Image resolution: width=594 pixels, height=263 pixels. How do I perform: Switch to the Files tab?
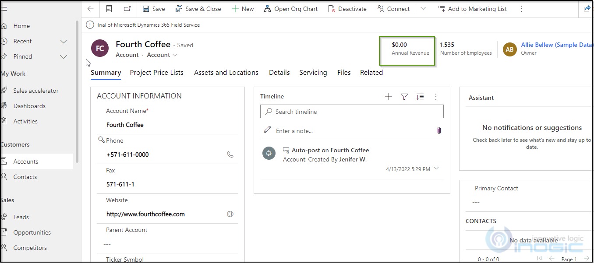344,73
